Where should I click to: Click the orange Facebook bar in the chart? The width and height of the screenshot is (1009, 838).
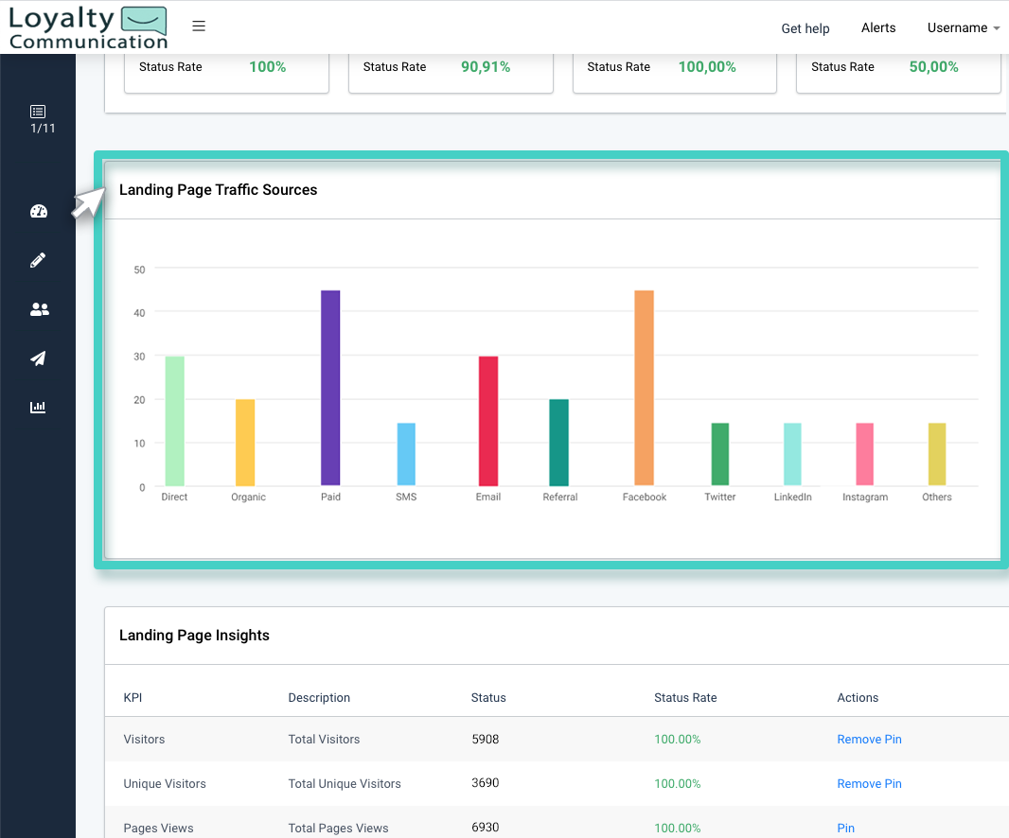point(644,388)
